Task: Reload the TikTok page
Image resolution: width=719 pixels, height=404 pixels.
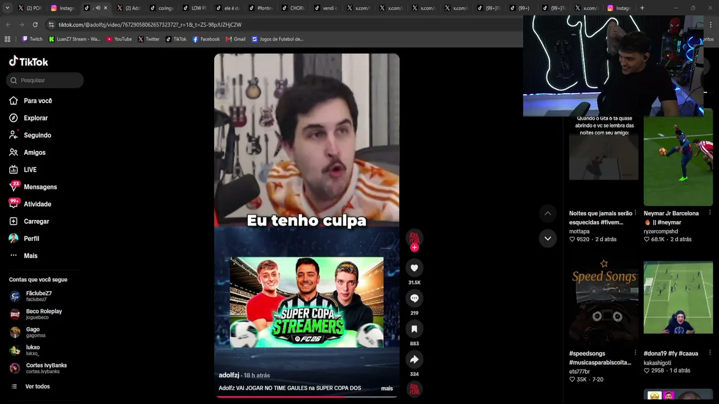Action: tap(35, 25)
